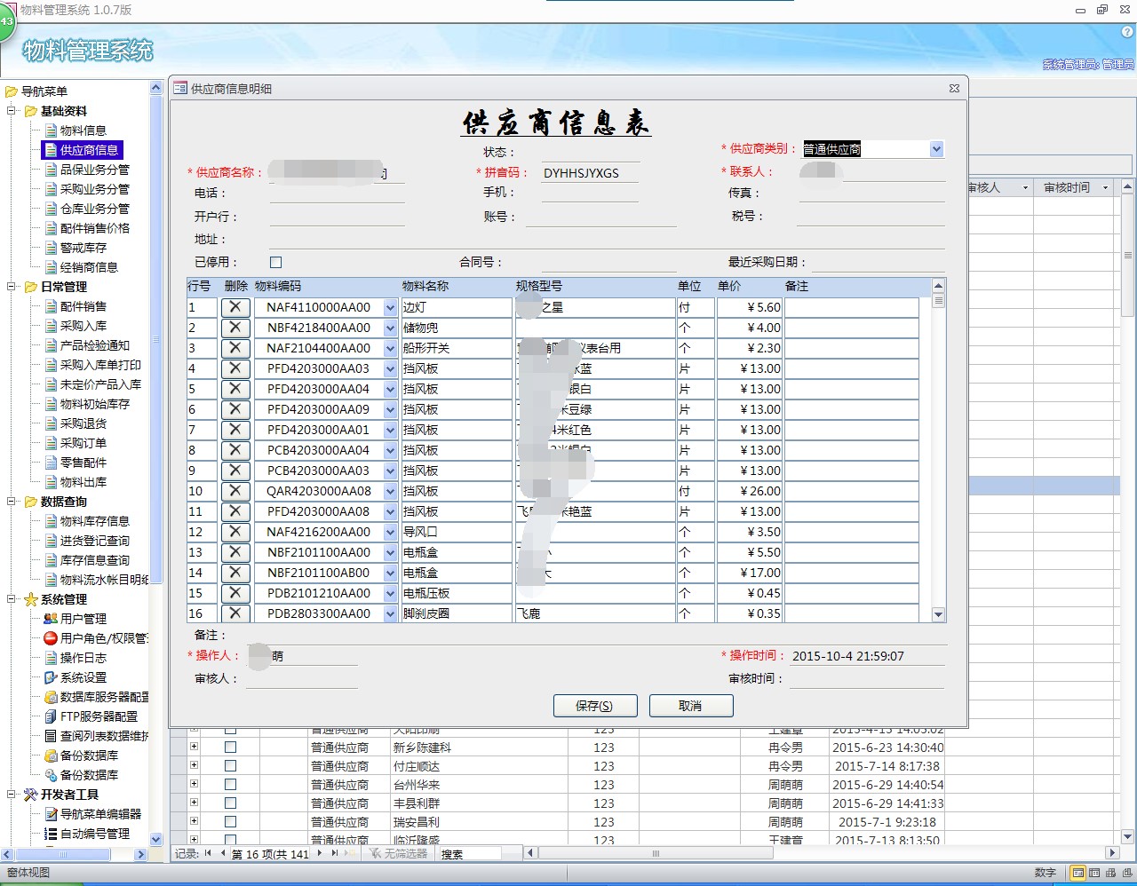Viewport: 1137px width, 886px height.
Task: Click the X delete icon on row 4
Action: coord(235,368)
